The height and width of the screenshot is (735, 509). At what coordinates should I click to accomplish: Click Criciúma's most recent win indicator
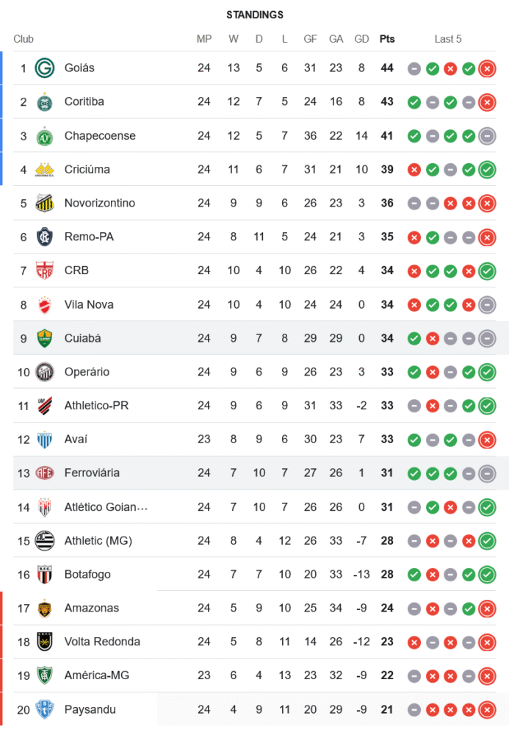[x=486, y=171]
